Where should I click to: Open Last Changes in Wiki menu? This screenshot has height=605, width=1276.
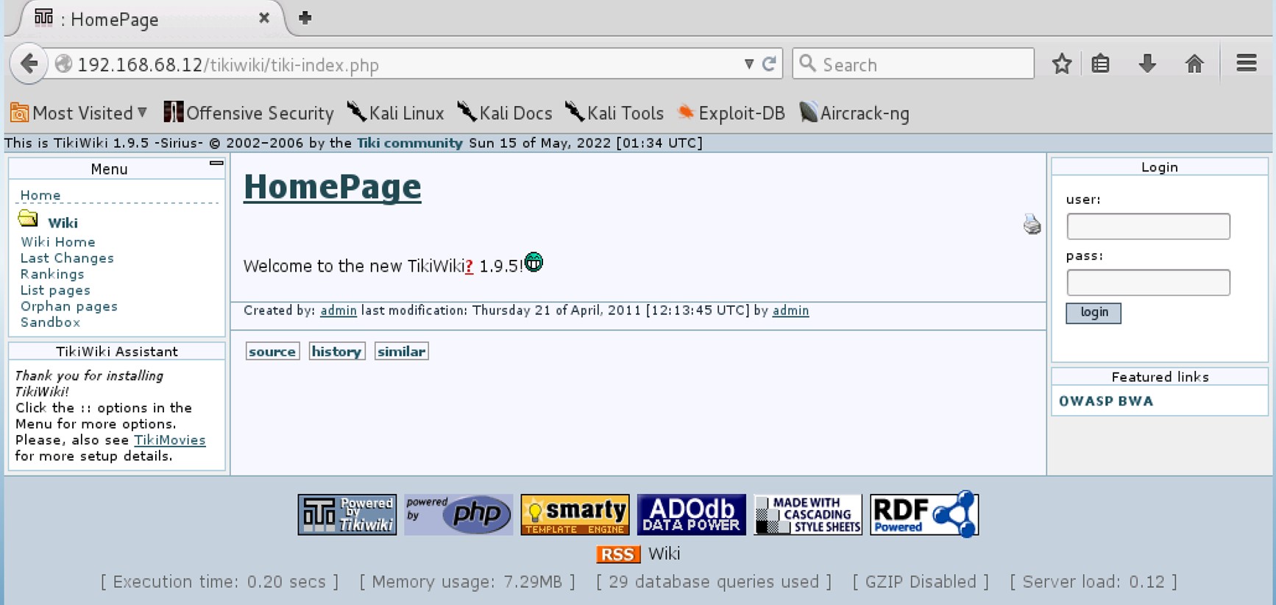67,258
